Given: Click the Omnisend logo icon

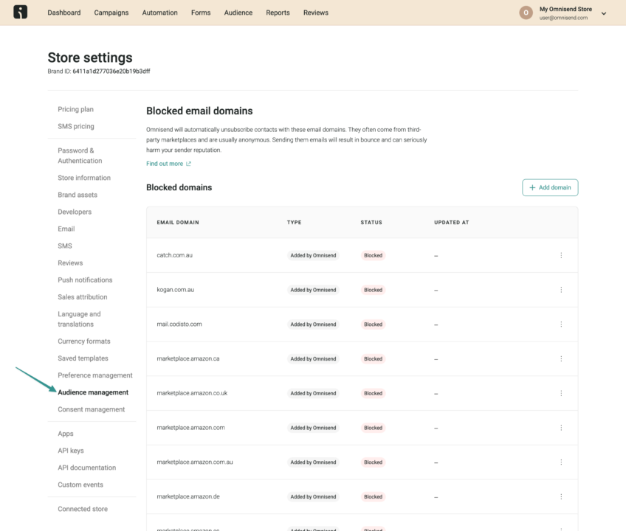Looking at the screenshot, I should [21, 12].
